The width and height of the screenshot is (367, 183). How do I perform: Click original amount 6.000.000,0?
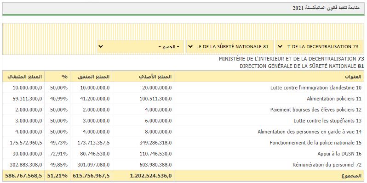tap(158, 121)
